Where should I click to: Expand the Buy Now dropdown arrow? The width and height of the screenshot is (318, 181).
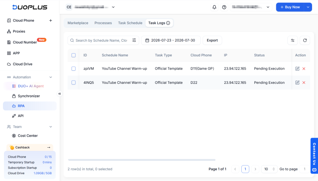tap(308, 7)
